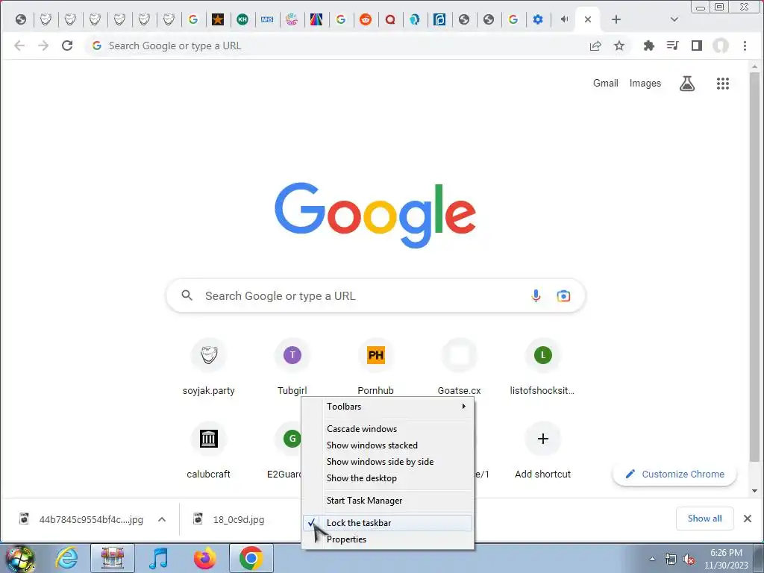Screen dimensions: 764x573
Task: Switch to the settings gear tab
Action: point(537,19)
